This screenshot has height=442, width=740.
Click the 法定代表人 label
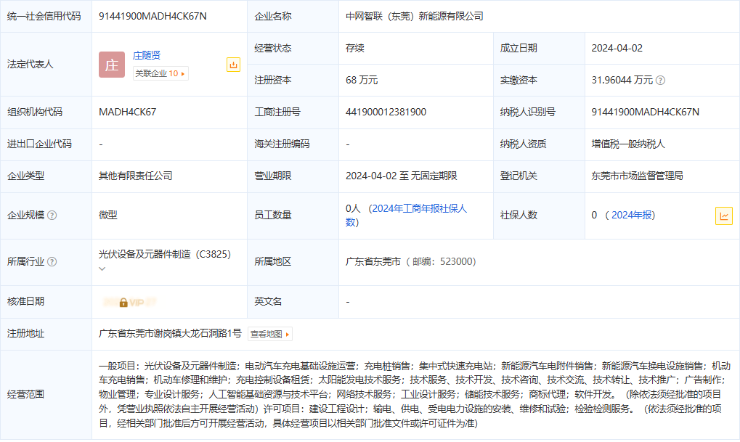pos(31,64)
